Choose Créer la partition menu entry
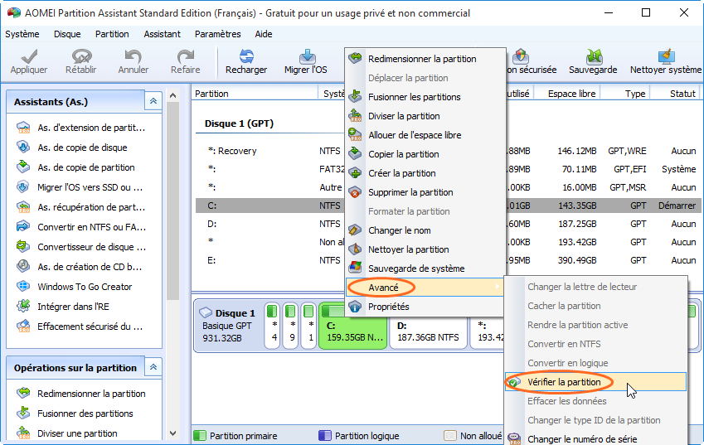Screen dimensions: 704x445 425,173
